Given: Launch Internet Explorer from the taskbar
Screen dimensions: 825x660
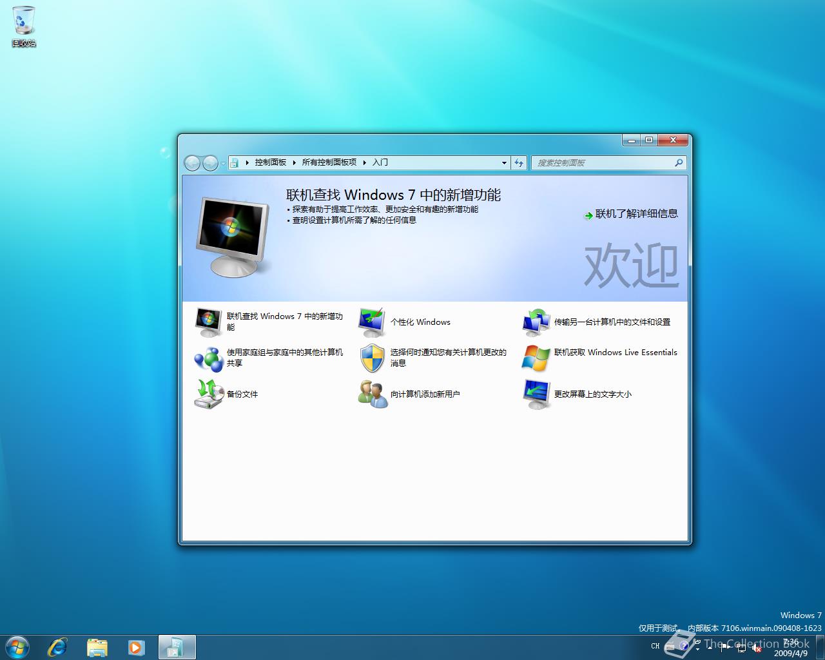Looking at the screenshot, I should click(x=57, y=647).
